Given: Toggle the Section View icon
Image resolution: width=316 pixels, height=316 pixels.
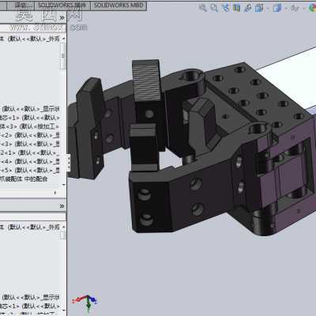Looking at the screenshot, I should 236,8.
